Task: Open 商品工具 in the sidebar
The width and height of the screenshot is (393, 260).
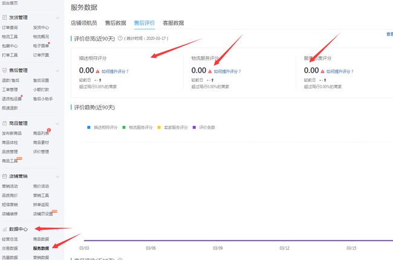Action: pyautogui.click(x=10, y=161)
